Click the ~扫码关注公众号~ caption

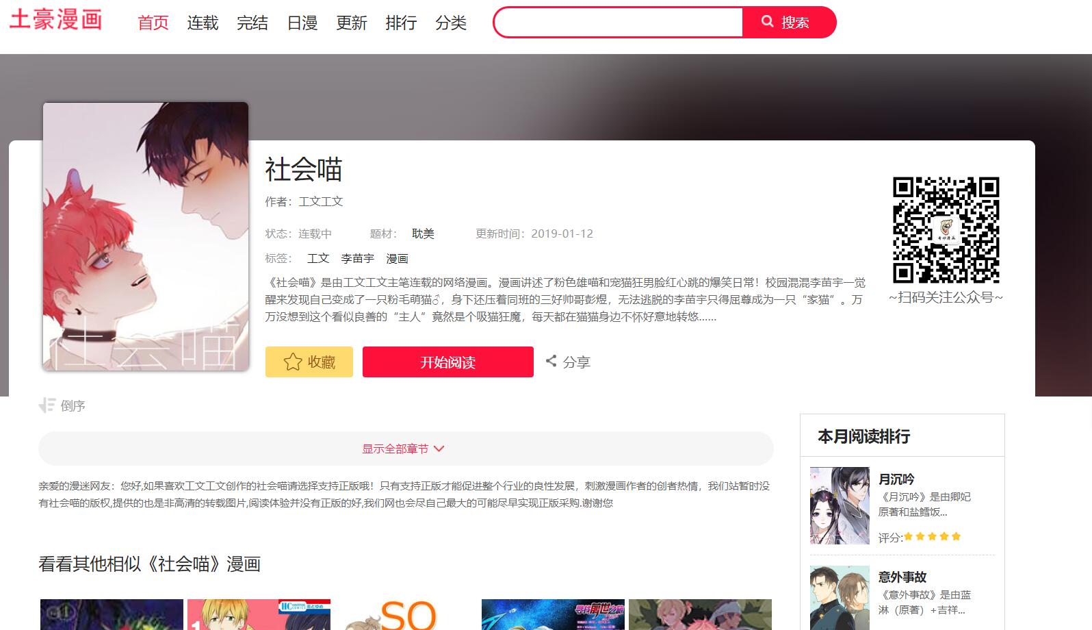tap(946, 297)
